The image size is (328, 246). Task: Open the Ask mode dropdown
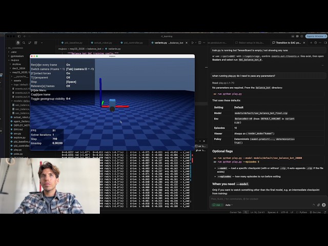click(x=217, y=205)
